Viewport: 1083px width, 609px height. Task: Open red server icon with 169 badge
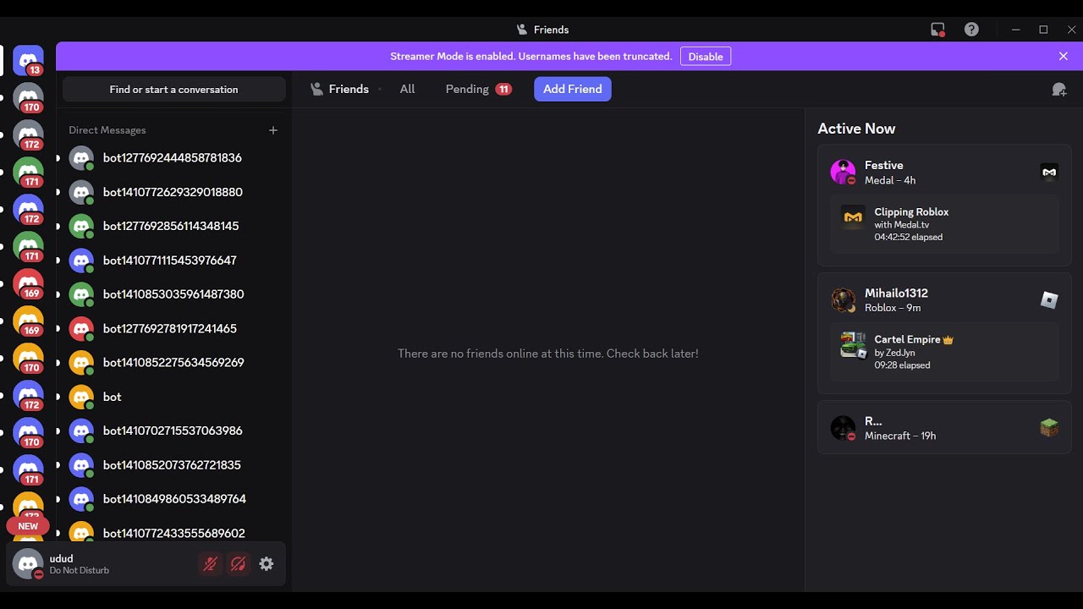pos(29,283)
